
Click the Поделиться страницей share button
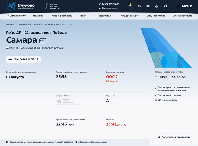click(174, 137)
